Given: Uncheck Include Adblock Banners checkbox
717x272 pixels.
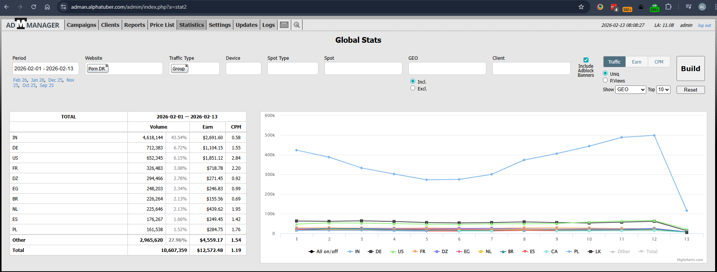Looking at the screenshot, I should (x=586, y=60).
